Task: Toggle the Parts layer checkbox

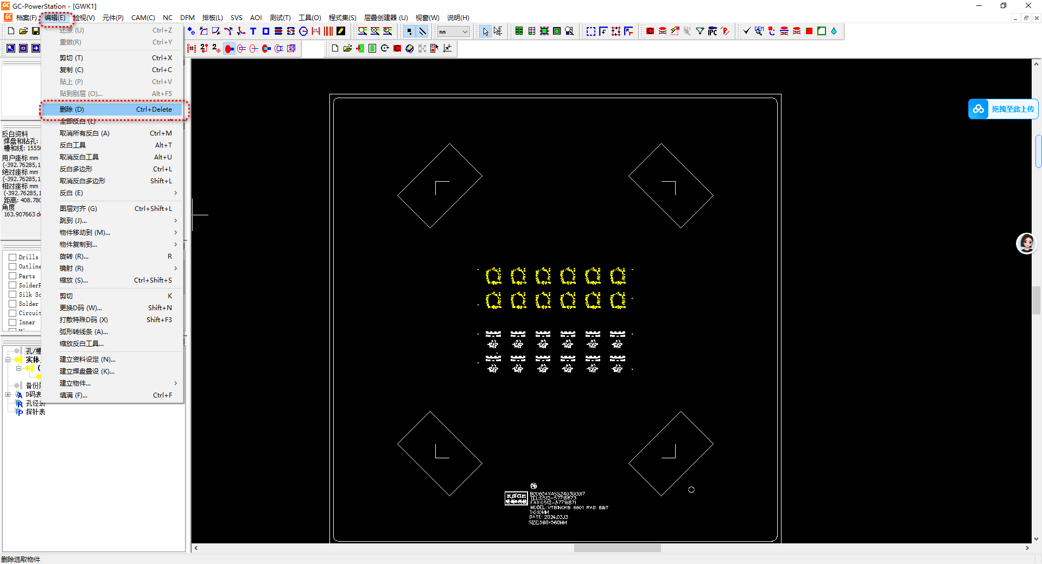Action: [x=12, y=276]
